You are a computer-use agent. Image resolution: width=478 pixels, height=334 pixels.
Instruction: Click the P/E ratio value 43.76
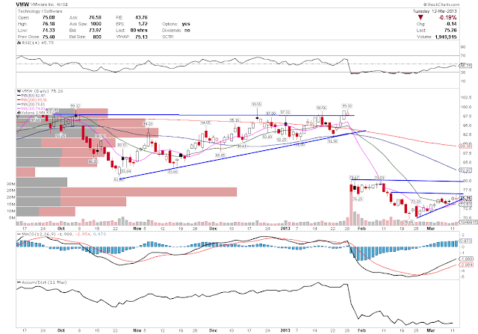[141, 18]
